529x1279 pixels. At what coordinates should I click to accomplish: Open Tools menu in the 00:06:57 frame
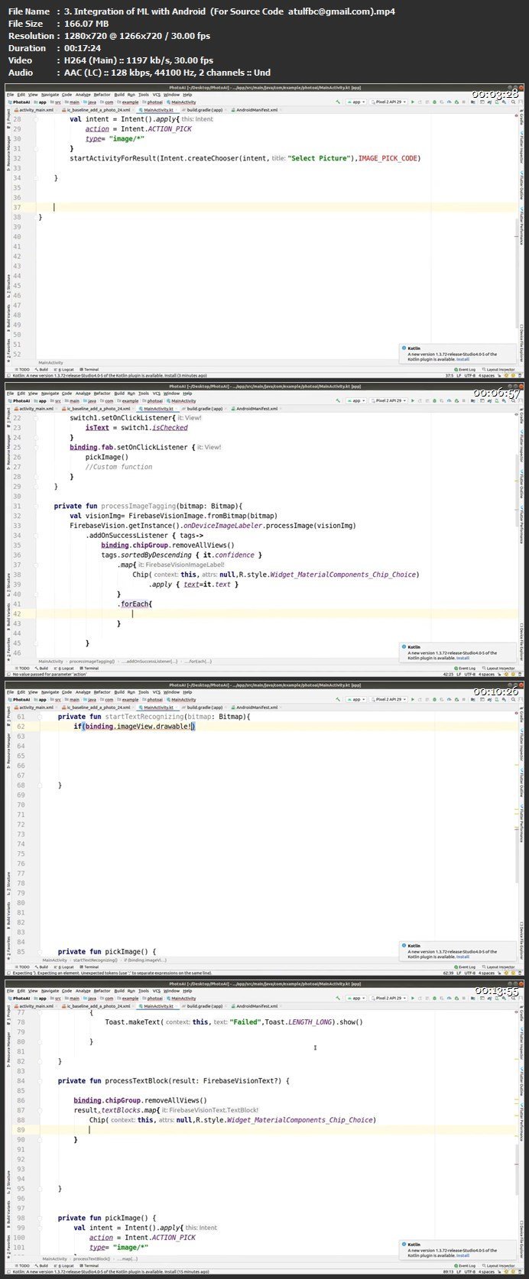(143, 393)
